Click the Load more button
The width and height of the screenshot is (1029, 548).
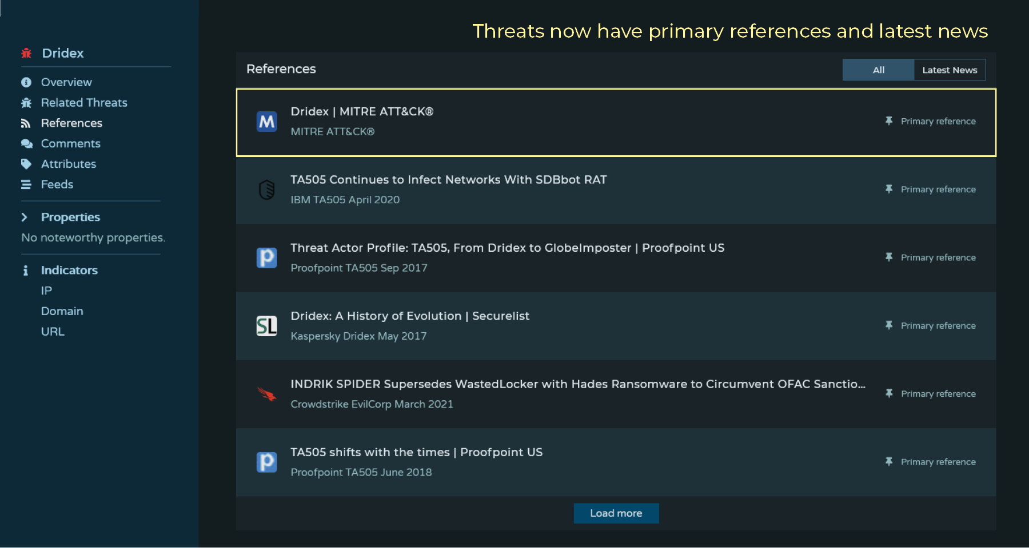616,513
